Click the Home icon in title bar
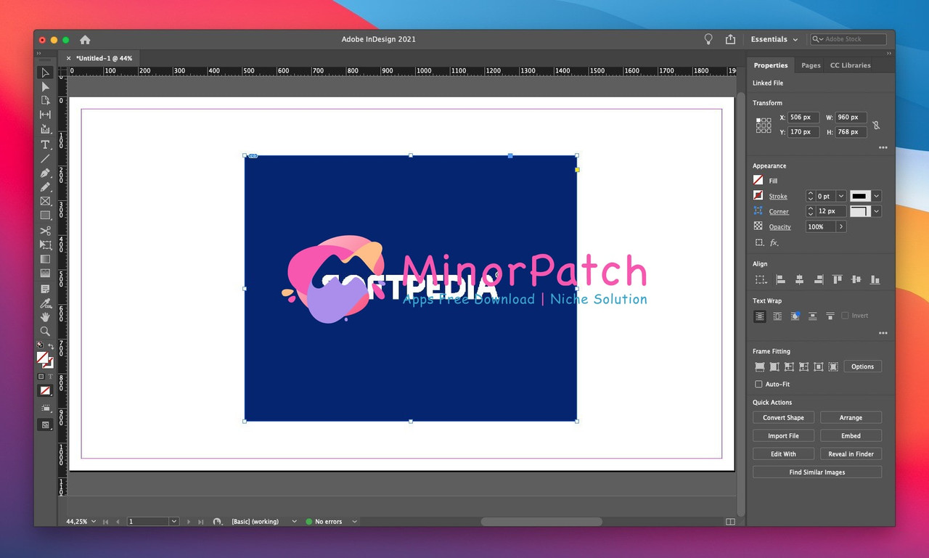The height and width of the screenshot is (558, 929). click(85, 39)
